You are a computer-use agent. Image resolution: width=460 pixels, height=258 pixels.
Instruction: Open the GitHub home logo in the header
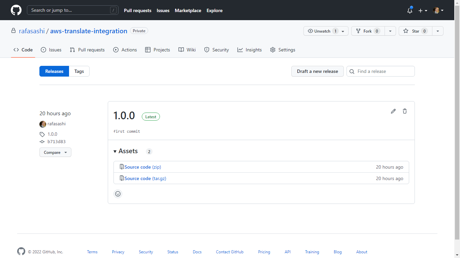pos(16,10)
